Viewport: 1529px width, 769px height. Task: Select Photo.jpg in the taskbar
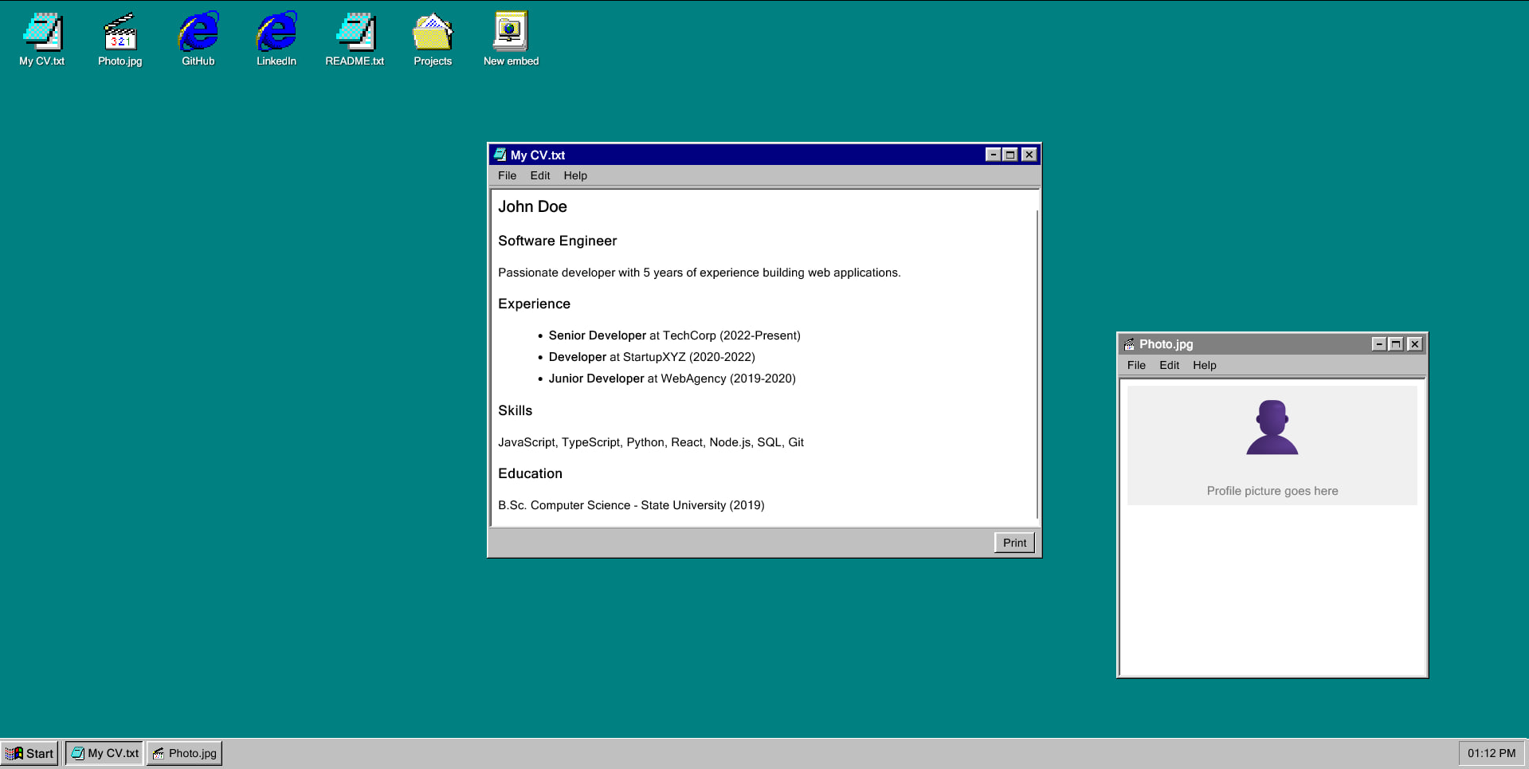tap(184, 752)
